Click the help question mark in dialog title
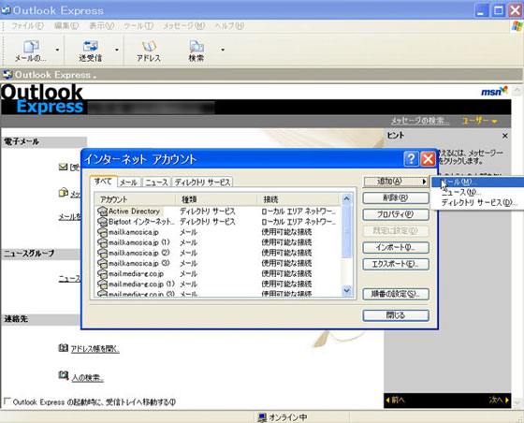 pos(411,159)
